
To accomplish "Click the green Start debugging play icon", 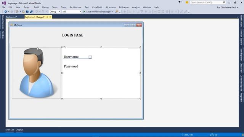I will tap(84, 12).
